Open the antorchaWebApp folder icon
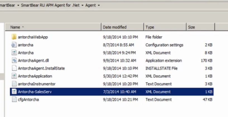228x117 pixels. tap(14, 37)
